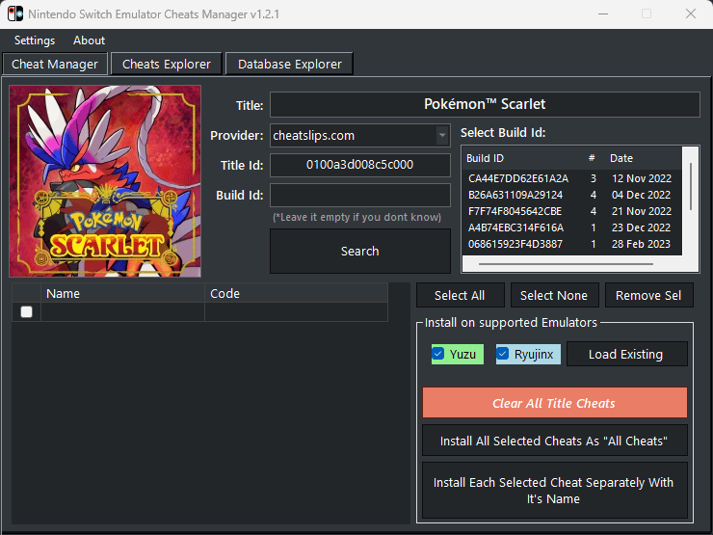
Task: Click the Load Existing button
Action: pyautogui.click(x=626, y=354)
